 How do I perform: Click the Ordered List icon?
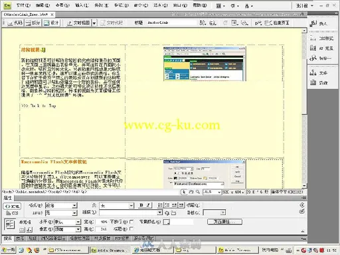coord(167,205)
